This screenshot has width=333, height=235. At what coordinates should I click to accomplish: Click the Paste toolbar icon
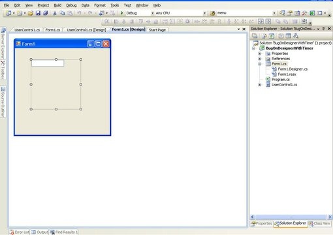[70, 13]
